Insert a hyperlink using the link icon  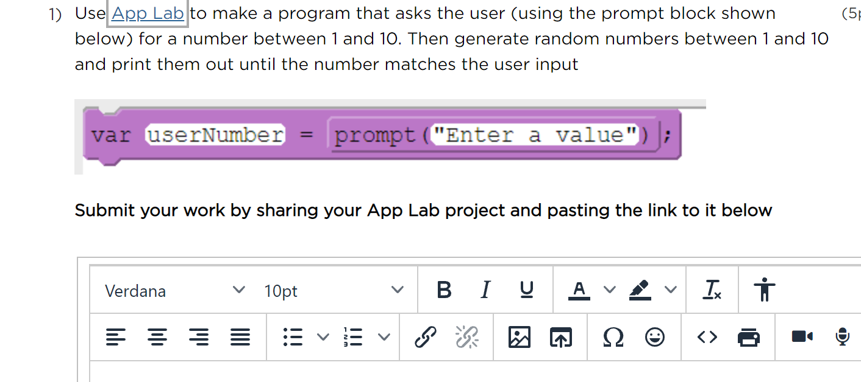426,336
